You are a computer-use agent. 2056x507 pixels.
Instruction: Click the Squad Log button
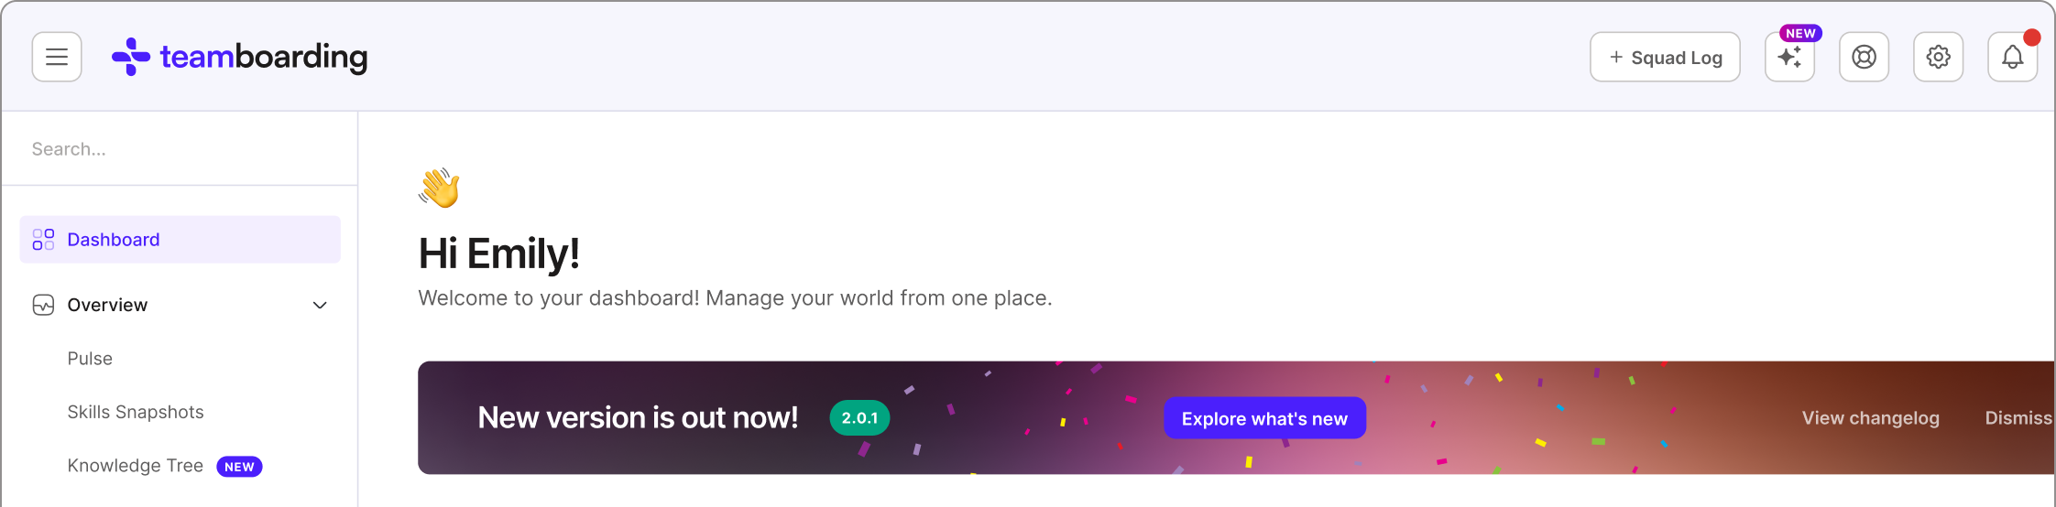[x=1665, y=58]
